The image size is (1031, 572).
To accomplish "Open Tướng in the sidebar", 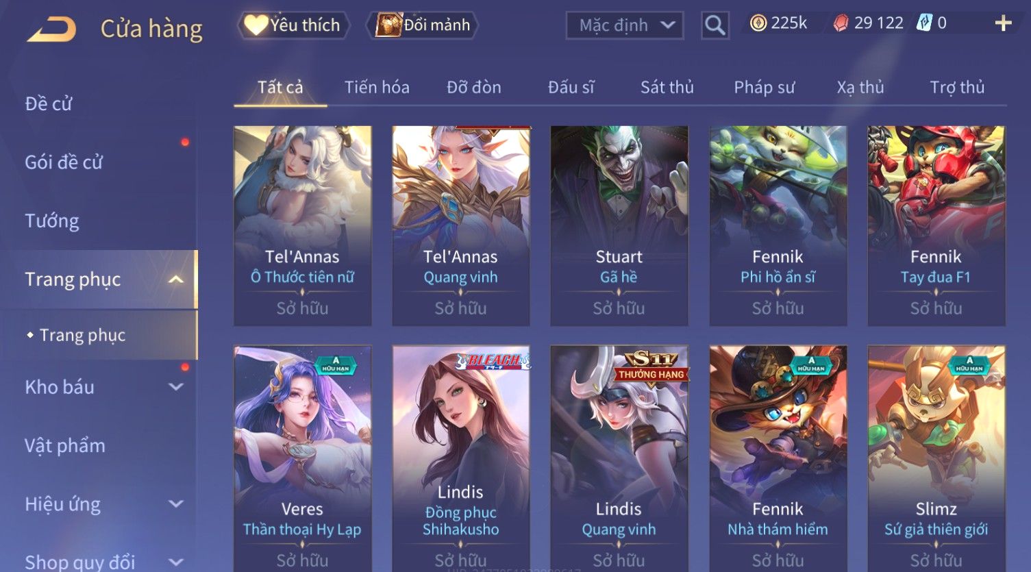I will click(52, 221).
